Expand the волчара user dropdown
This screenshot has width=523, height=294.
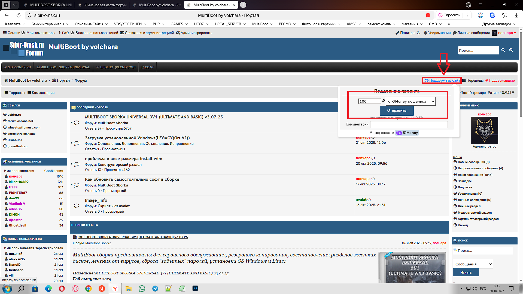pos(515,33)
